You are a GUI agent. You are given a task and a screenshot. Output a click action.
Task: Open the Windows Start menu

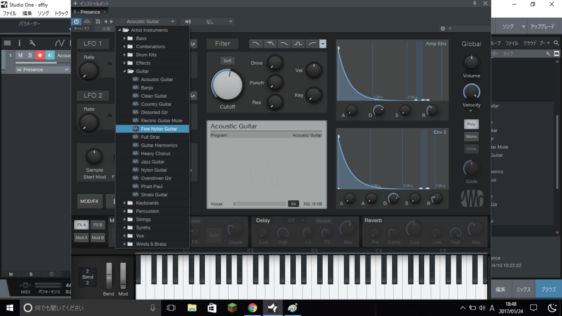click(x=10, y=308)
